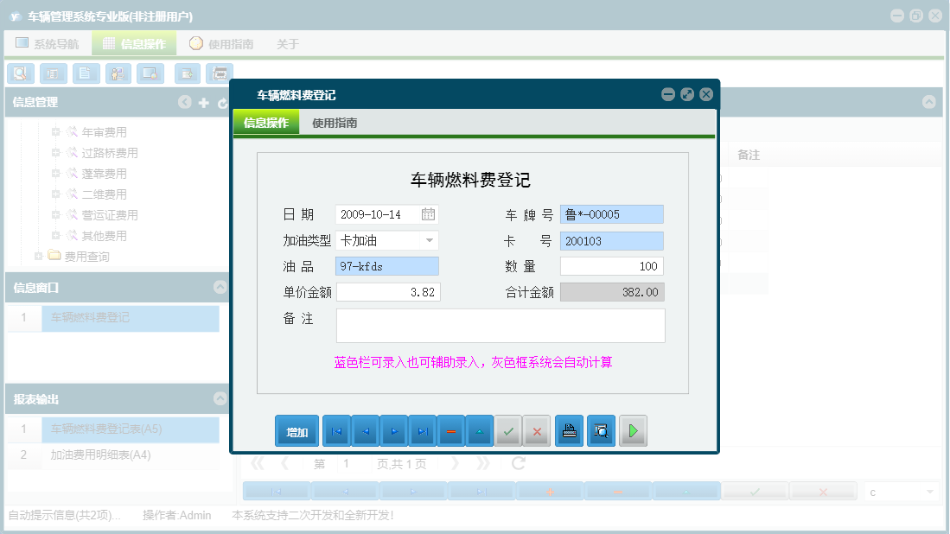Screen dimensions: 950x534
Task: Select the magnifier search icon in top toolbar
Action: [20, 73]
